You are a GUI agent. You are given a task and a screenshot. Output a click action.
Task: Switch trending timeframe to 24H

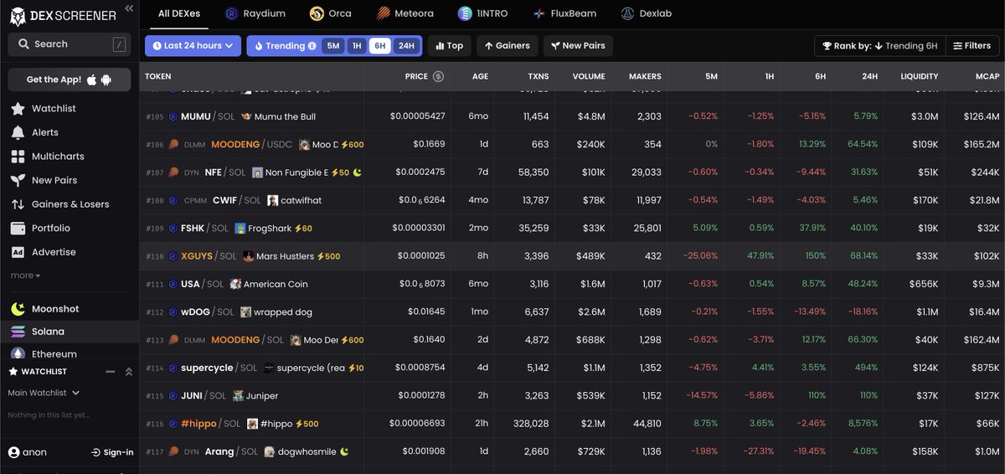click(x=406, y=46)
